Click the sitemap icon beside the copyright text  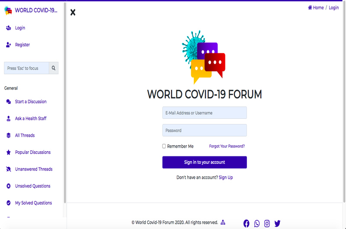223,223
